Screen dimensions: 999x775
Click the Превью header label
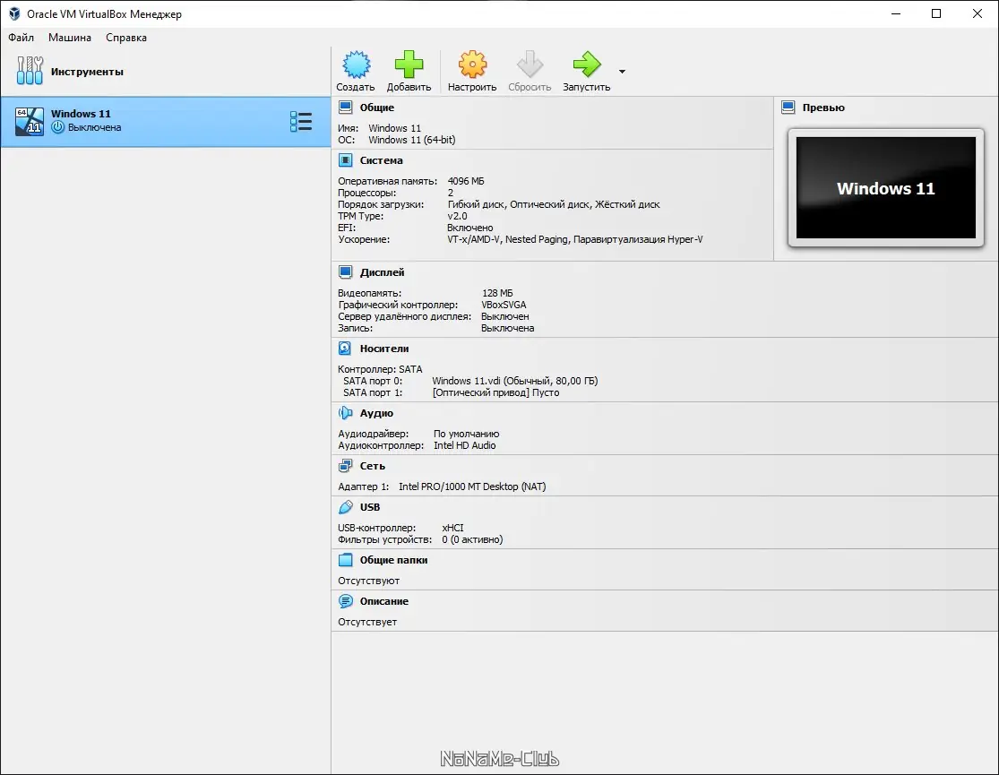pos(823,108)
